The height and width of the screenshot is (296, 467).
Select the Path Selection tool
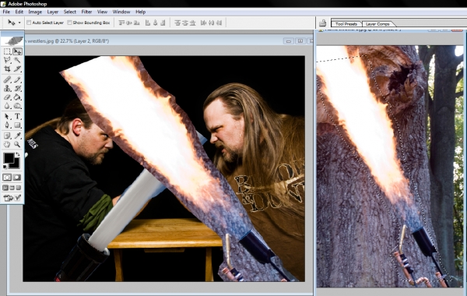tap(7, 116)
